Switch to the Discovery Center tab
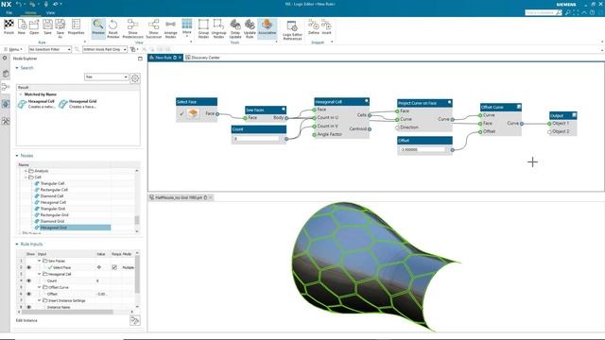Image resolution: width=605 pixels, height=340 pixels. click(x=202, y=58)
